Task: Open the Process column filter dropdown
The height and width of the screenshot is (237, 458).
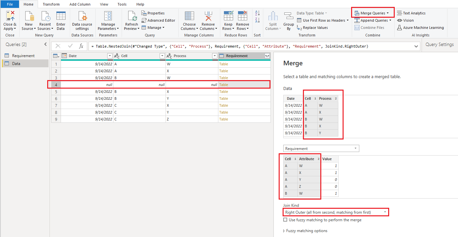Action: (x=214, y=56)
